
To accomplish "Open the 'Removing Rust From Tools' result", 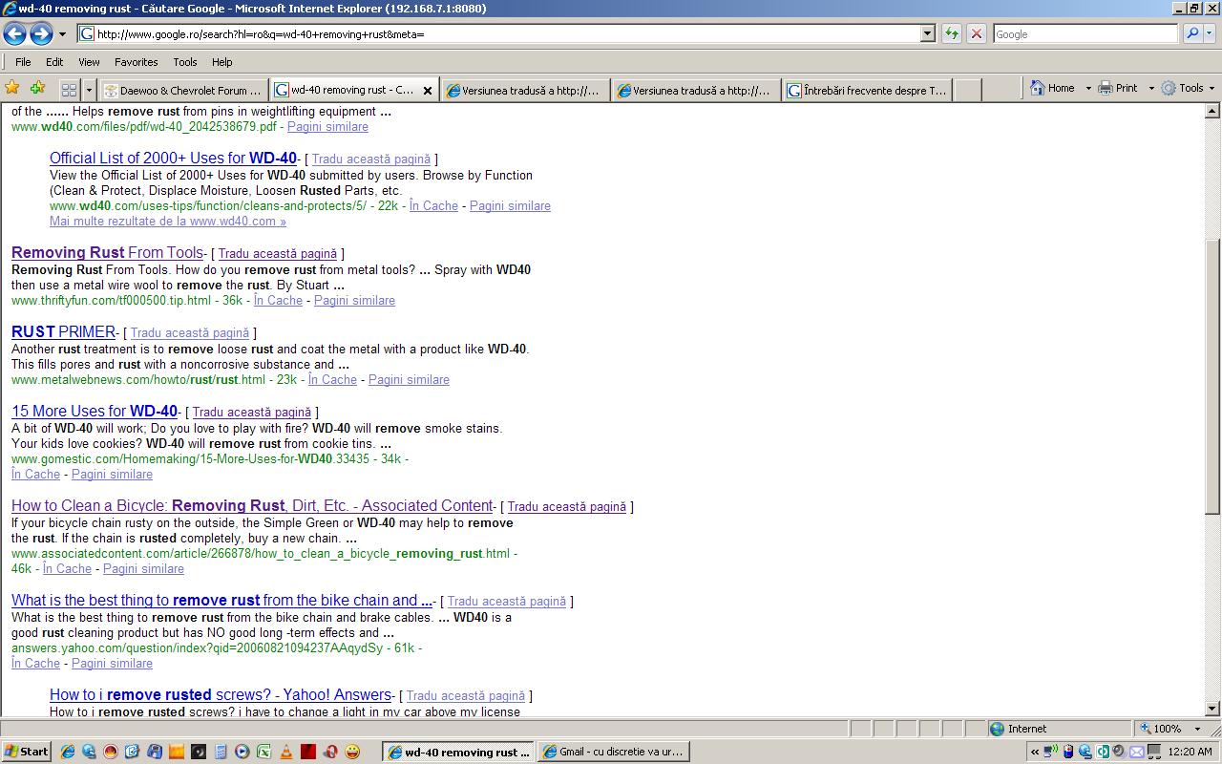I will pyautogui.click(x=107, y=253).
